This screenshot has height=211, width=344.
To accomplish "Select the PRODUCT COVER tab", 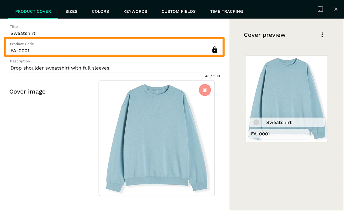I will coord(33,11).
